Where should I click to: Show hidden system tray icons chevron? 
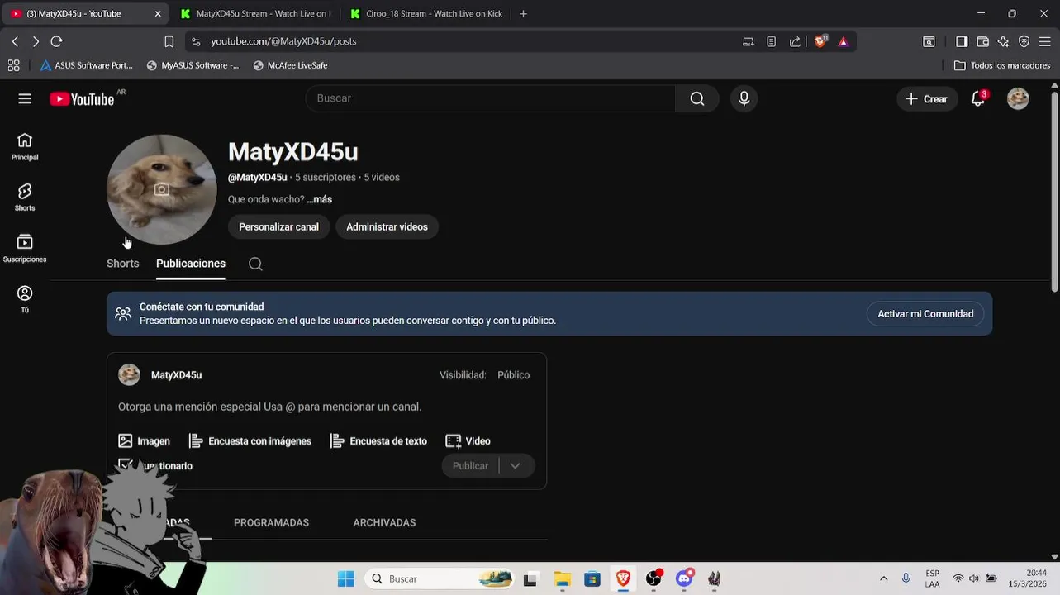[x=883, y=578]
